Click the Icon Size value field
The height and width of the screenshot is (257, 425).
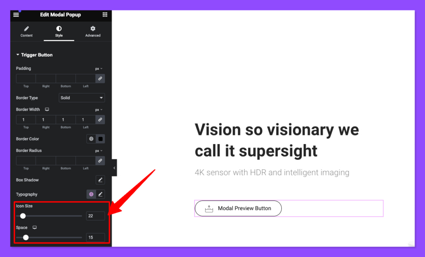(x=95, y=216)
